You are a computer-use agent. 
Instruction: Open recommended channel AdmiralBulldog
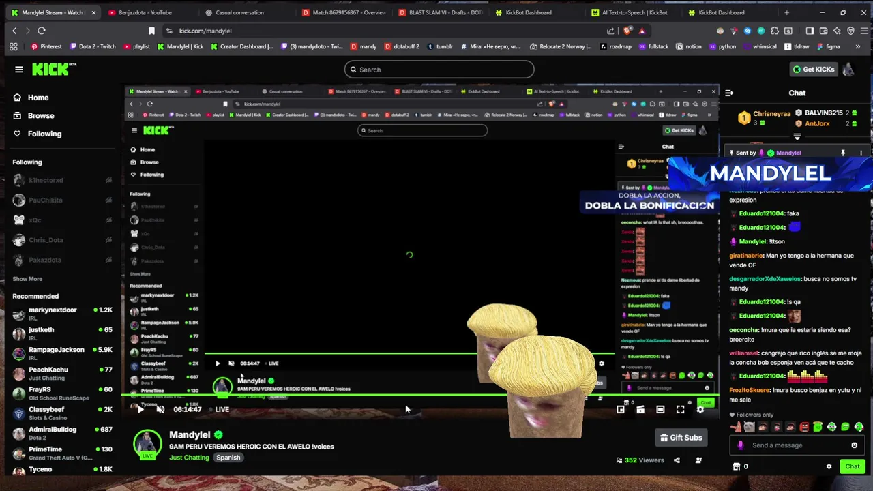(x=62, y=433)
